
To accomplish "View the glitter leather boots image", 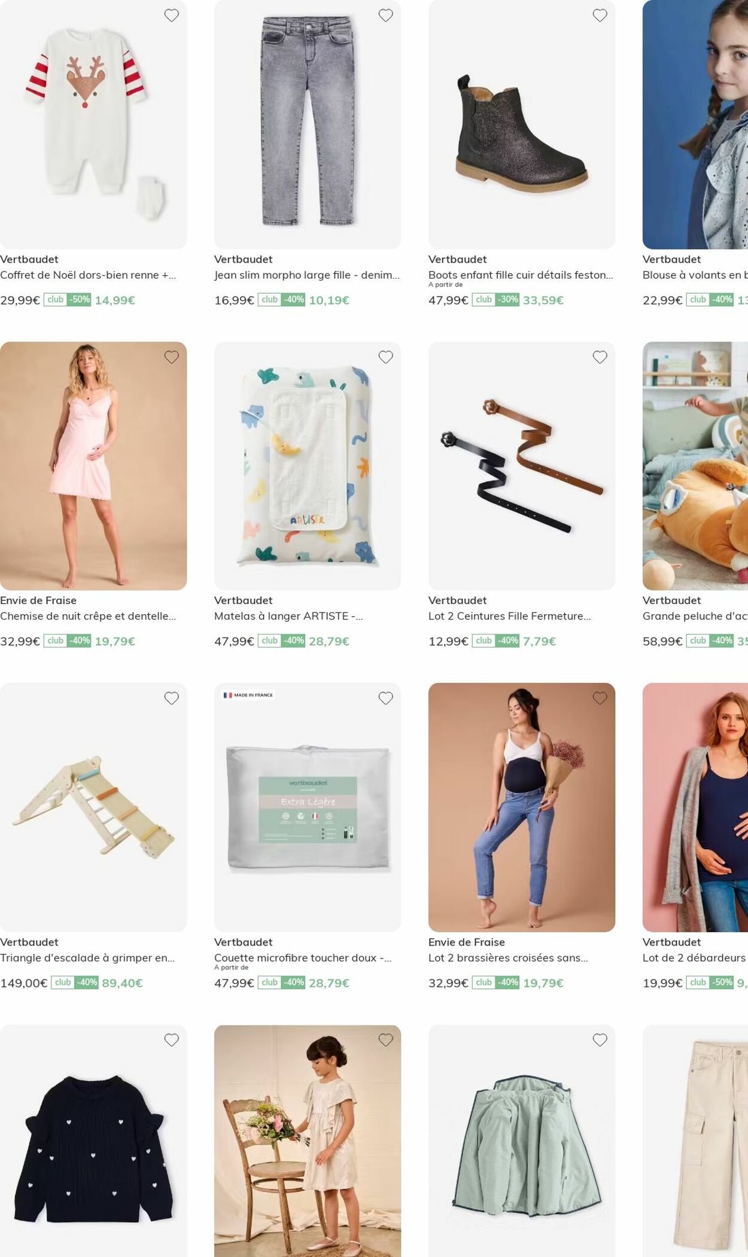I will coord(522,124).
